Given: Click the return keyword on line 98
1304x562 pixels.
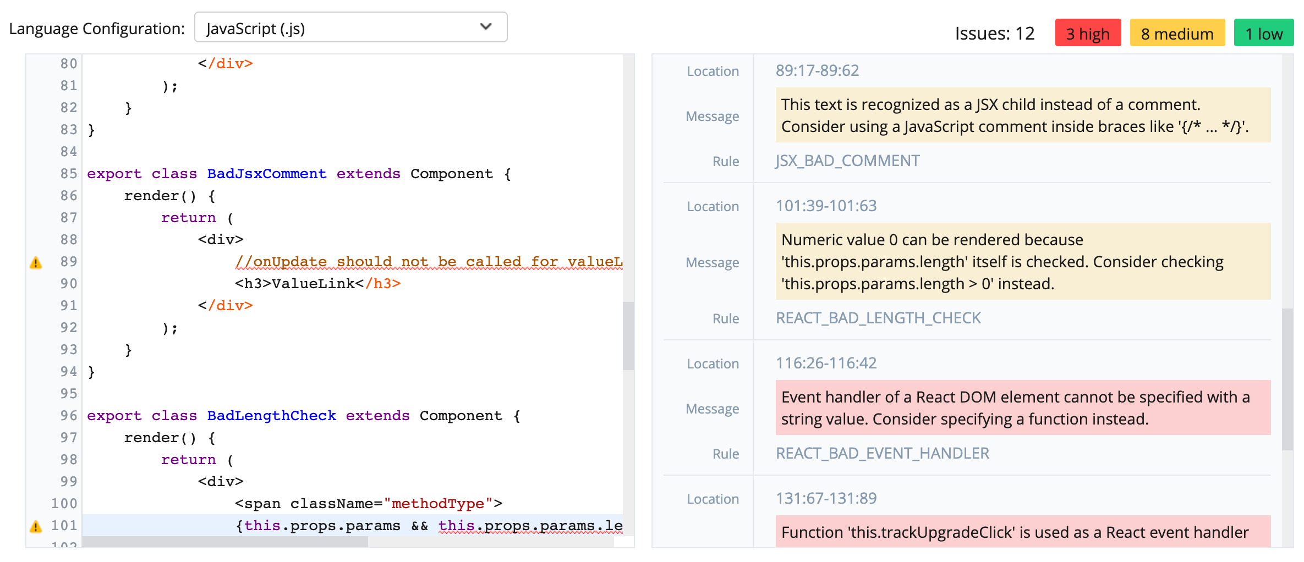Looking at the screenshot, I should click(188, 460).
